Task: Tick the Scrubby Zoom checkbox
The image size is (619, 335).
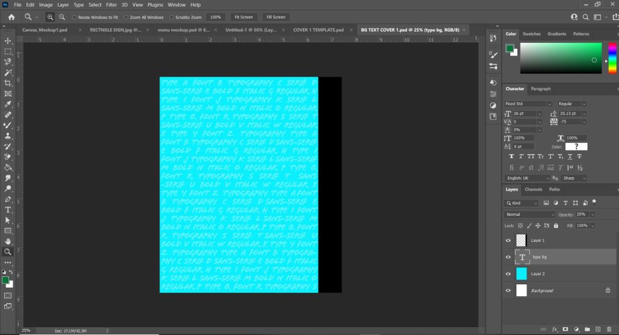Action: point(172,17)
